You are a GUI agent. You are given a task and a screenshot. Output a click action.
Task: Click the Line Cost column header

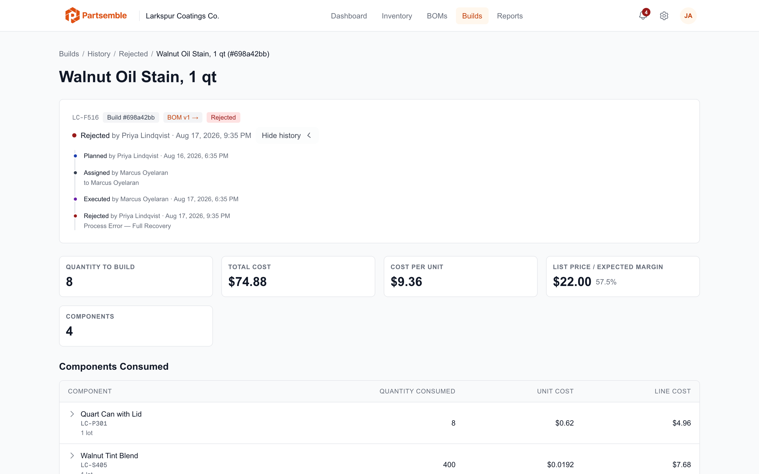(673, 391)
